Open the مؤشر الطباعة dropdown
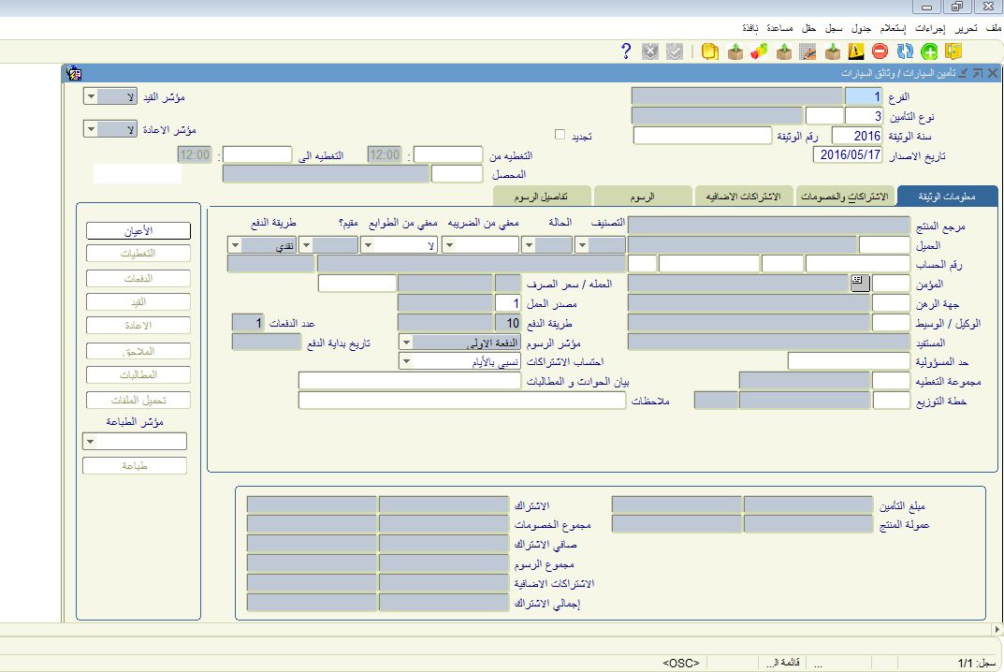 pos(90,441)
